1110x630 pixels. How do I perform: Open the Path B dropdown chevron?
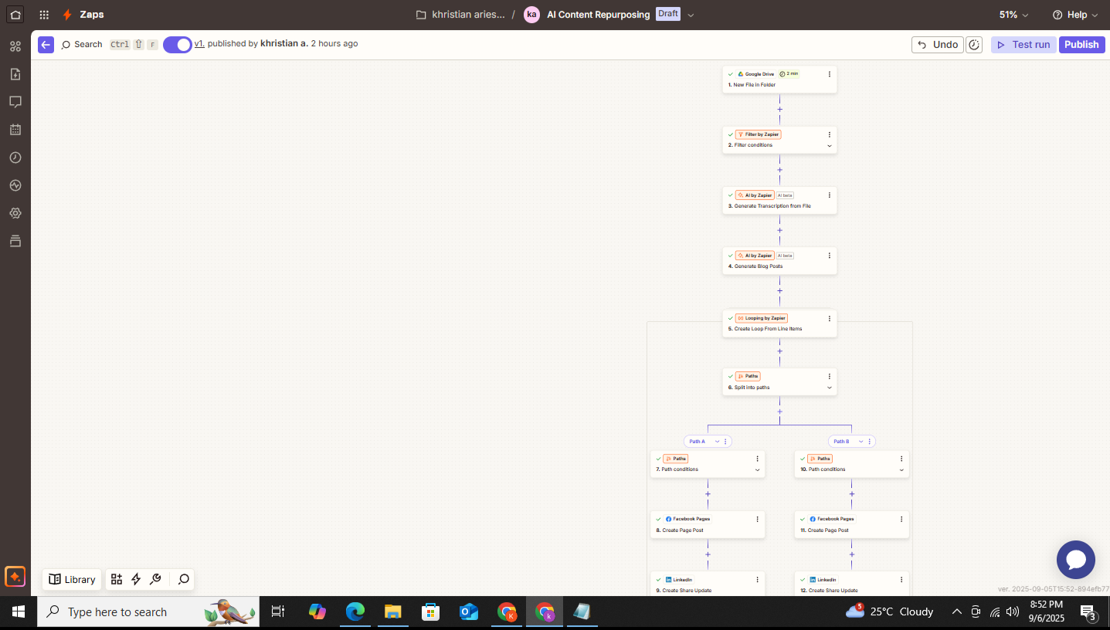pos(861,442)
